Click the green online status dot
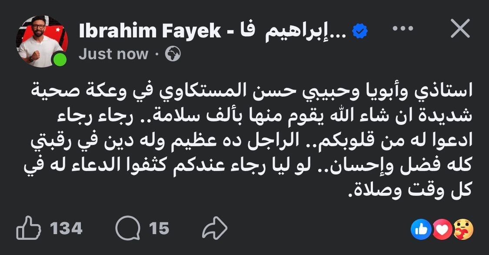The image size is (489, 255). click(60, 60)
